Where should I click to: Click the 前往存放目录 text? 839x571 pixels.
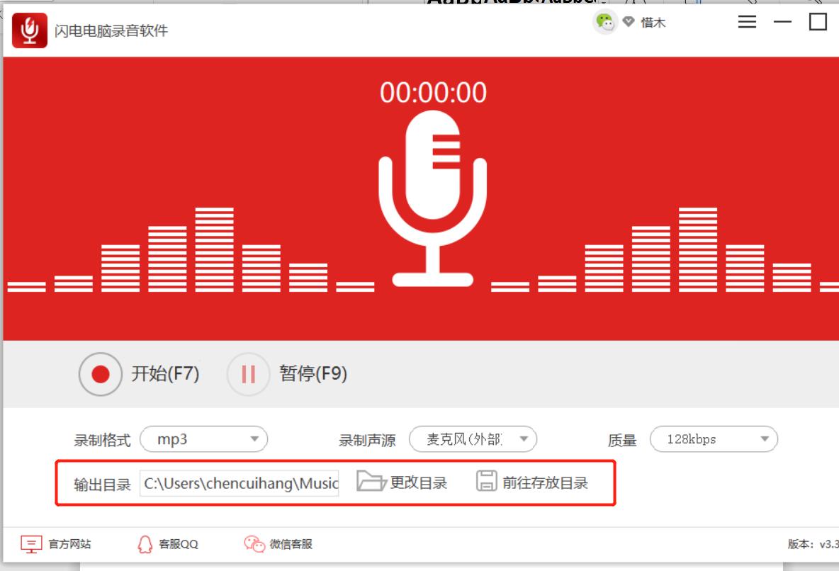545,482
